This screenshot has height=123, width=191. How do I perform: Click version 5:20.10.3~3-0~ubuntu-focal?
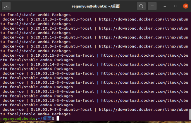61,19
